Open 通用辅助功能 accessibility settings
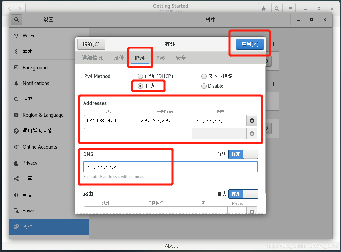Screen dimensions: 341x252 coord(49,131)
